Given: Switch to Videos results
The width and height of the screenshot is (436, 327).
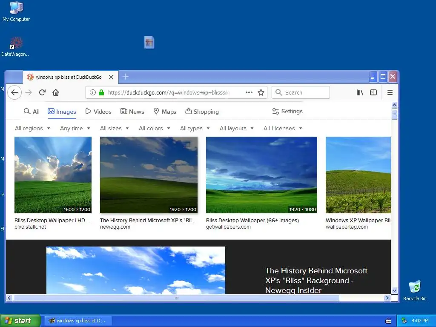Looking at the screenshot, I should point(98,112).
